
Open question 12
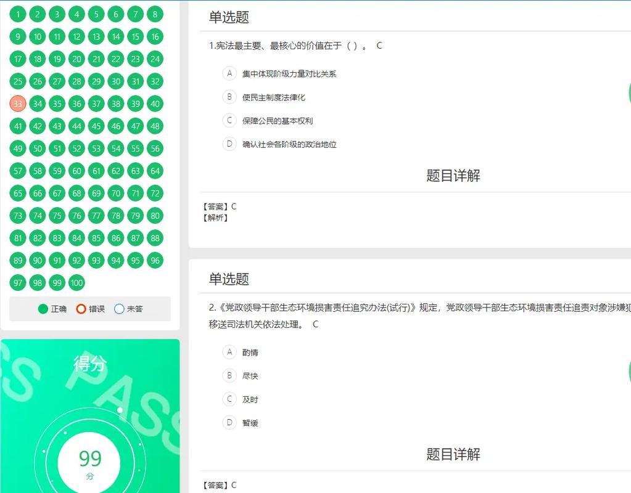point(76,37)
